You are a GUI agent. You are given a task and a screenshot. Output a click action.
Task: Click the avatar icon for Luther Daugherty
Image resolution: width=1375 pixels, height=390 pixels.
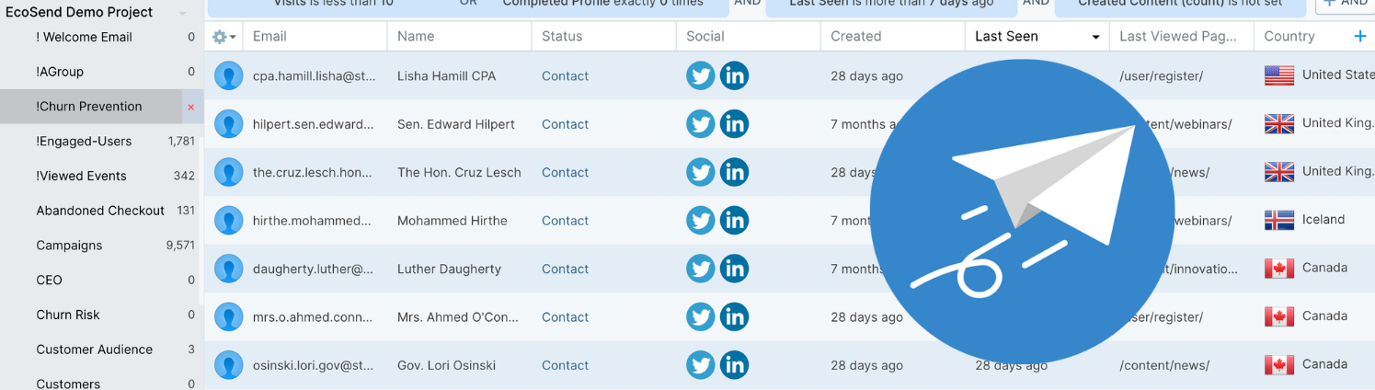click(228, 269)
